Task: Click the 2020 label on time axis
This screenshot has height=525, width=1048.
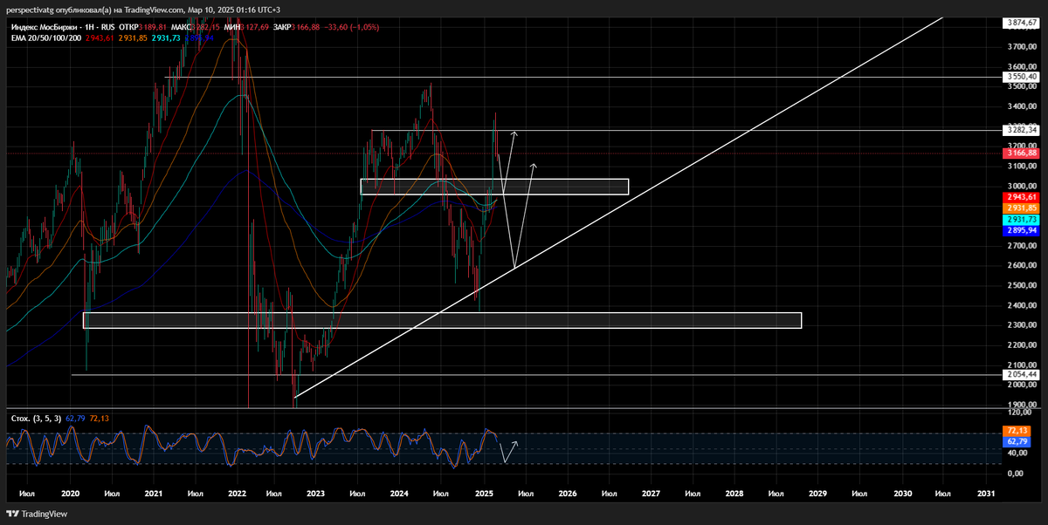Action: click(71, 493)
